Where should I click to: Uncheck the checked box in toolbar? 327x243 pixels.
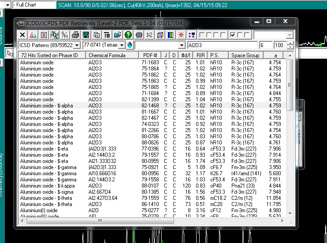233,35
